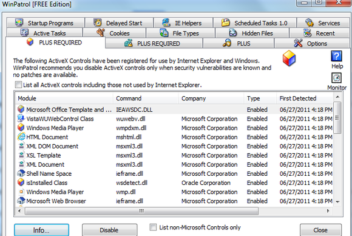Click the Delayed Start clock icon

98,23
